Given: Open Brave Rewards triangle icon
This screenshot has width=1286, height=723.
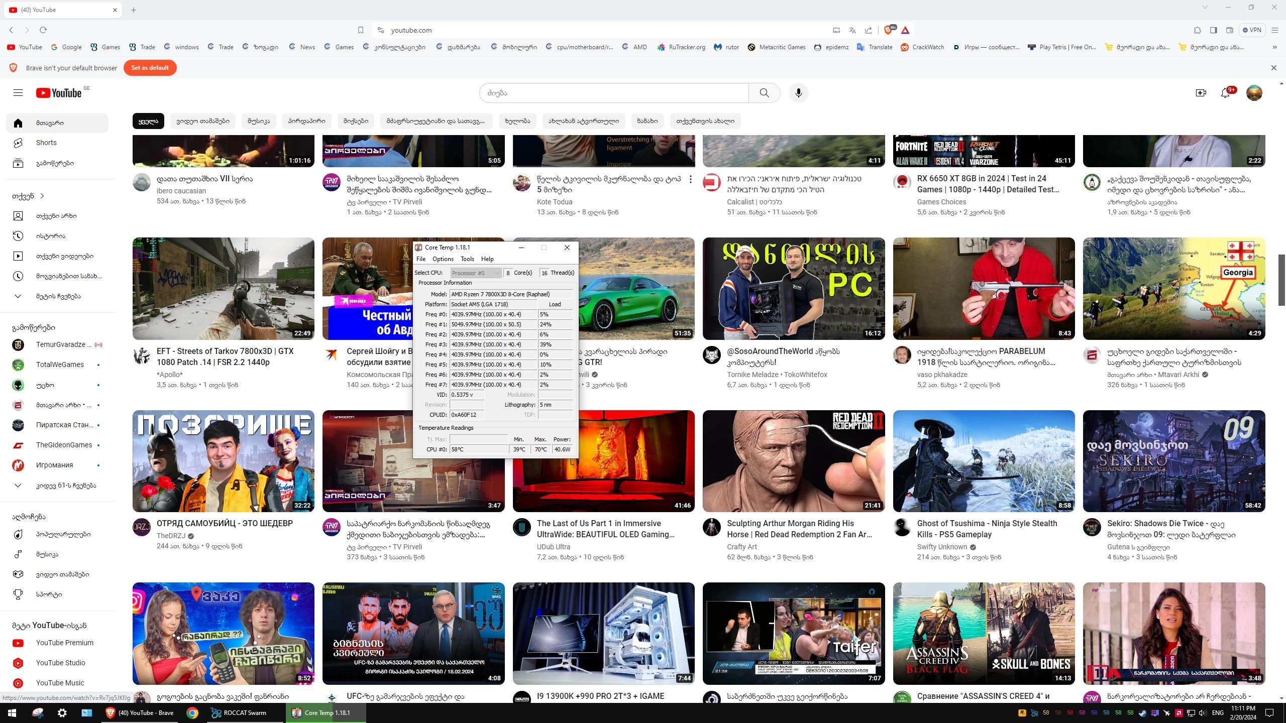Looking at the screenshot, I should pos(905,30).
